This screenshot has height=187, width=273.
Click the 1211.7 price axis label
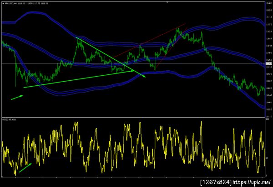(x=269, y=17)
